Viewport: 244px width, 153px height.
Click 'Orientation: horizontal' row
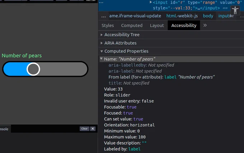(129, 125)
